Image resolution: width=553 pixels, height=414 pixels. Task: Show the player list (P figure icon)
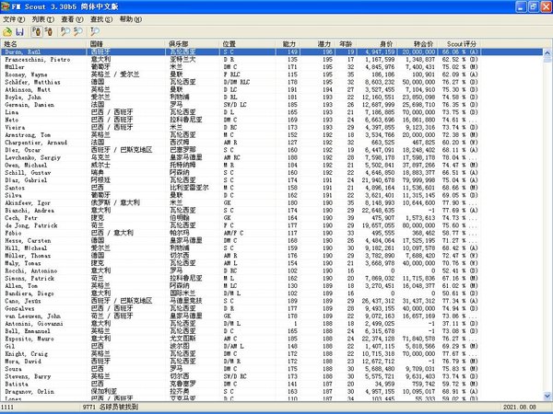point(37,31)
